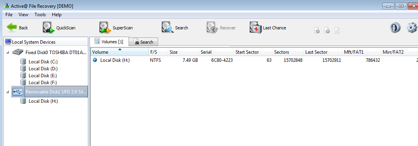
Task: Click blue dot icon of Local Disk (H:) row
Action: [95, 60]
